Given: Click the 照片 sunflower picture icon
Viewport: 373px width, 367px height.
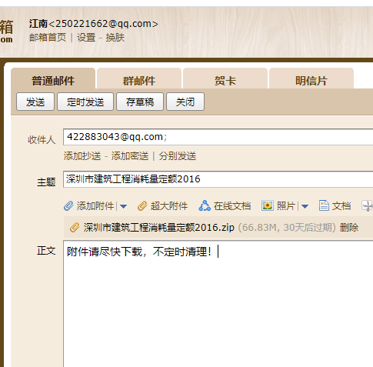Looking at the screenshot, I should click(268, 205).
